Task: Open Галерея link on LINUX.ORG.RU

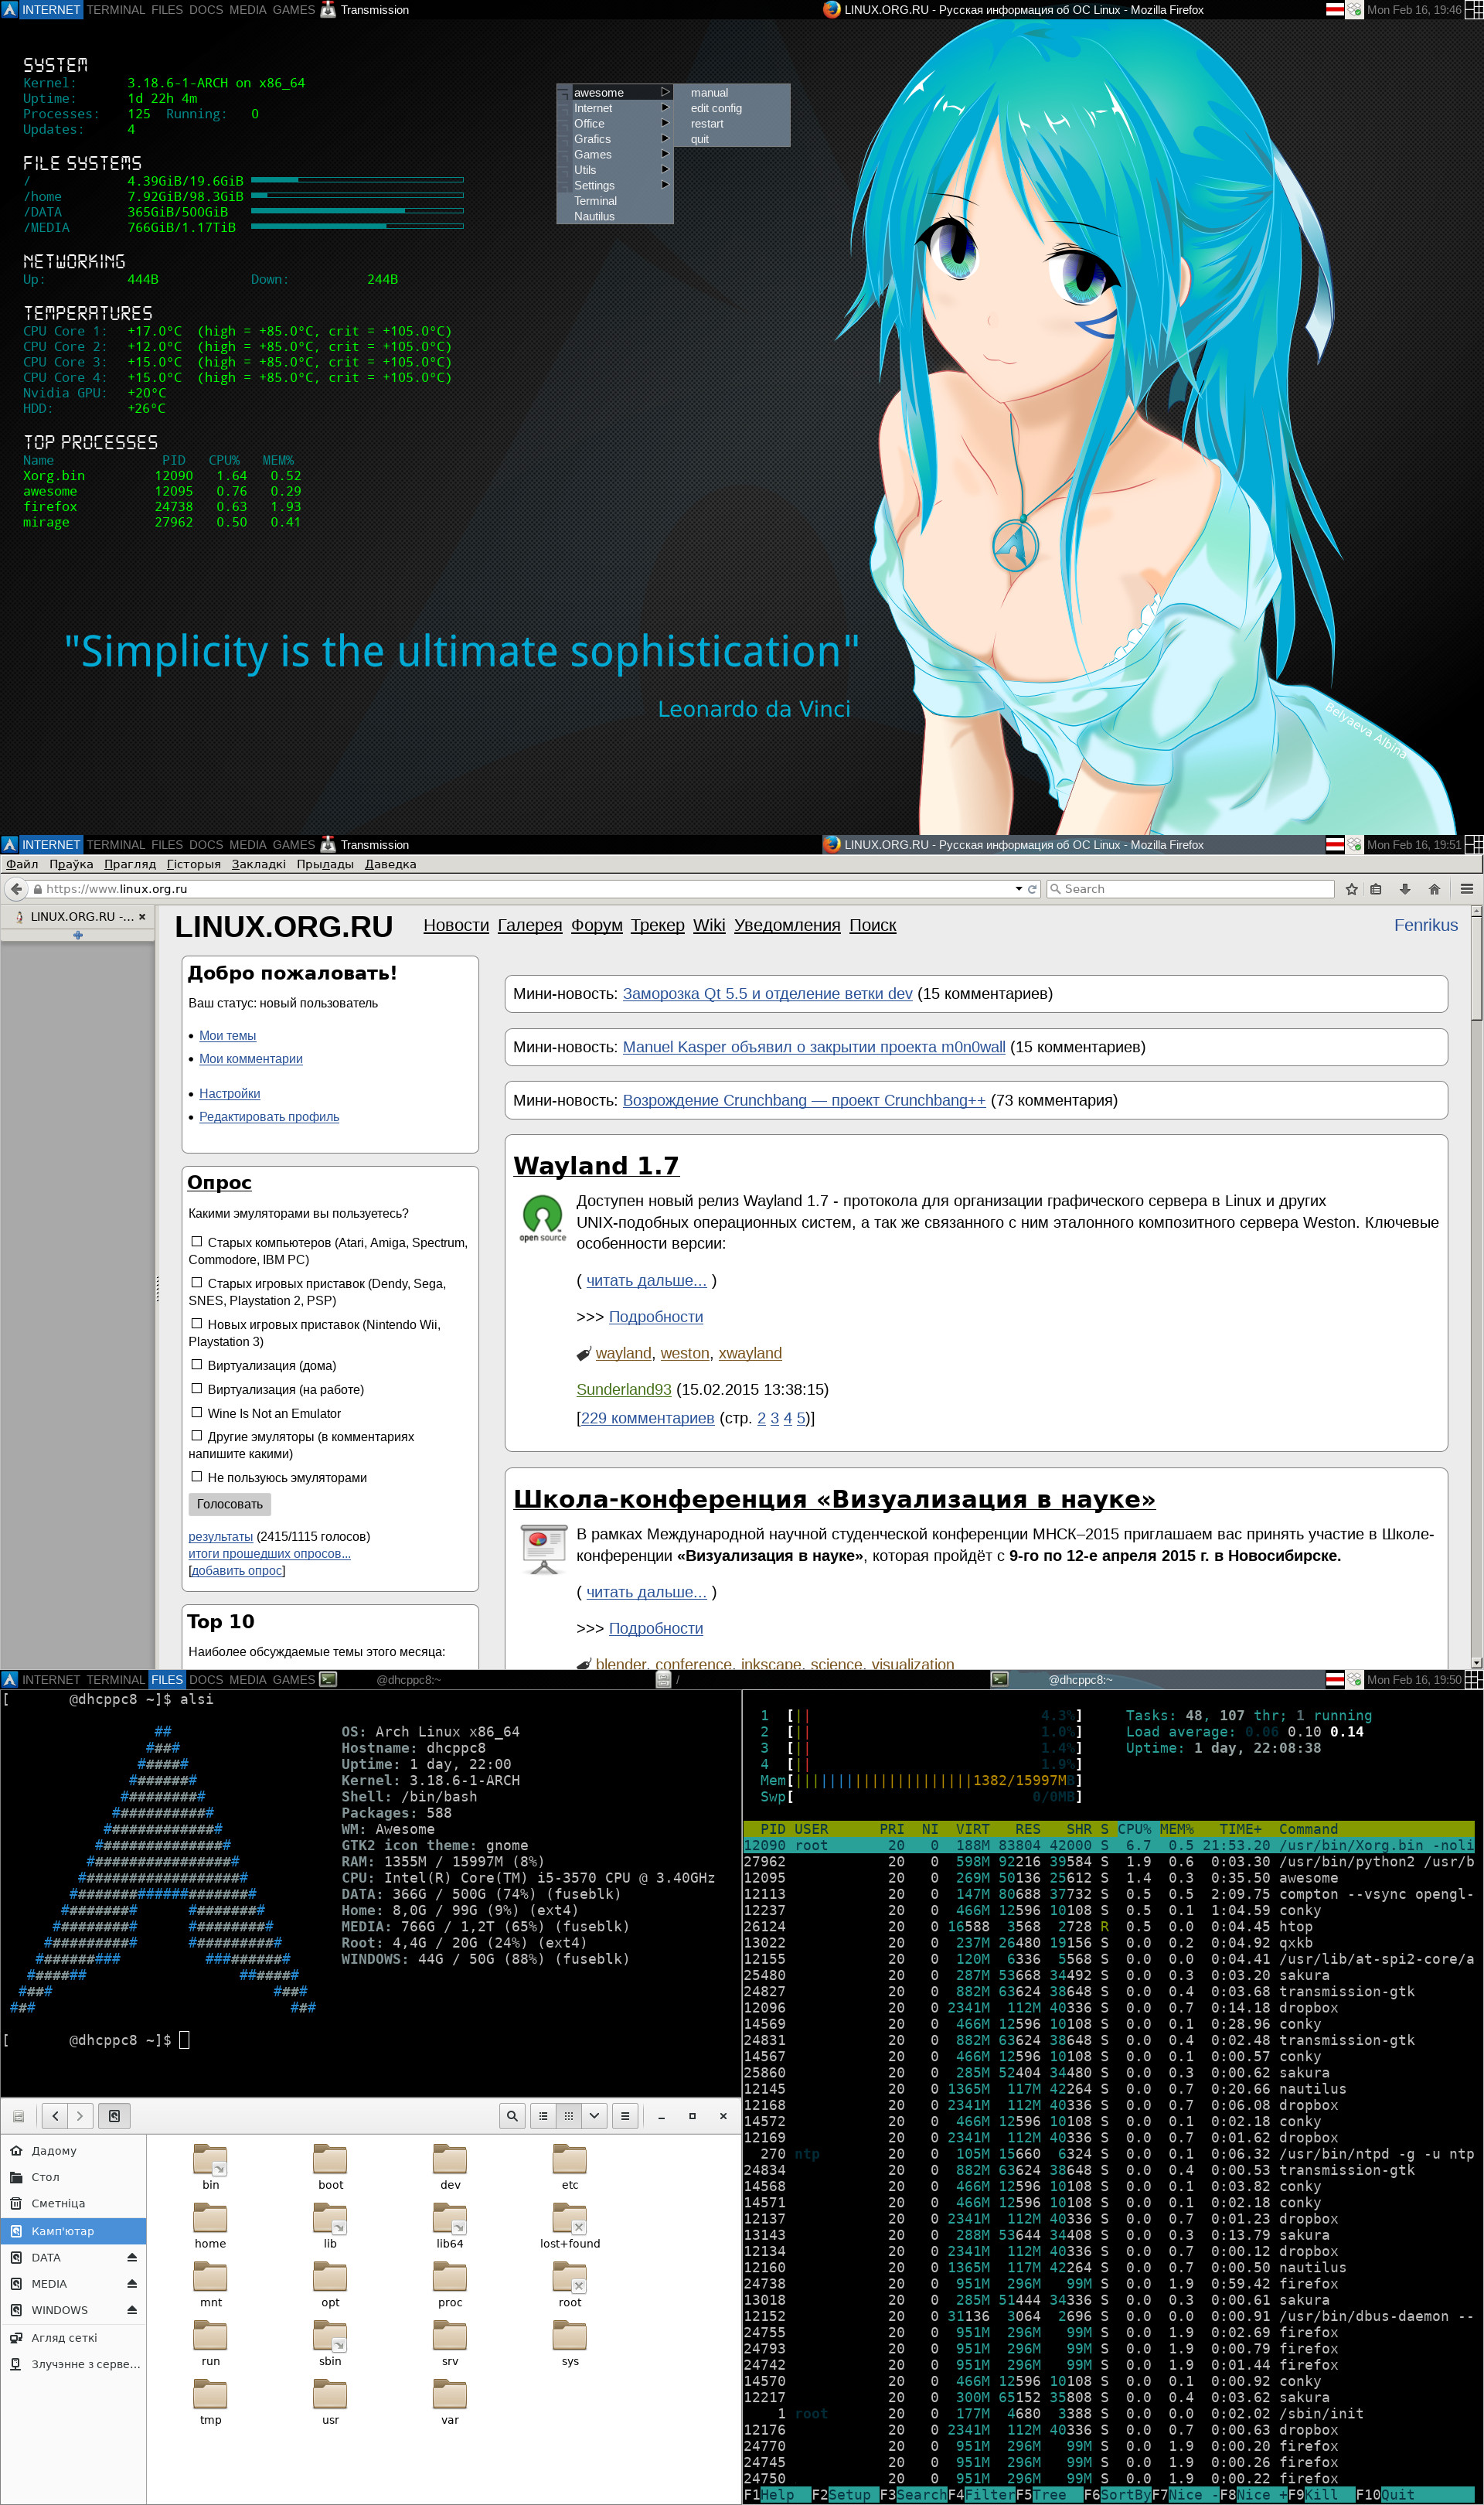Action: 530,925
